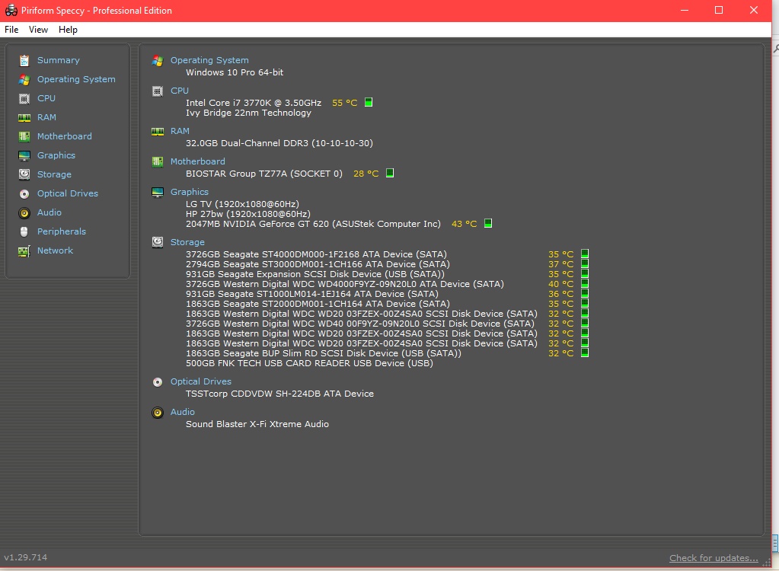Select Summary in the sidebar
Viewport: 779px width, 571px height.
58,60
